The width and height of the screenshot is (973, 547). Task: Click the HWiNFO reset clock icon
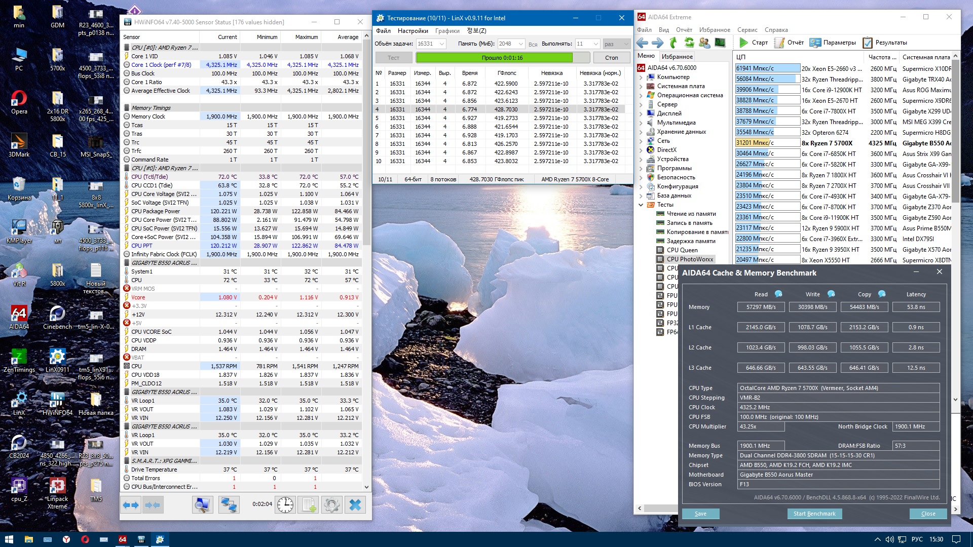pyautogui.click(x=285, y=504)
